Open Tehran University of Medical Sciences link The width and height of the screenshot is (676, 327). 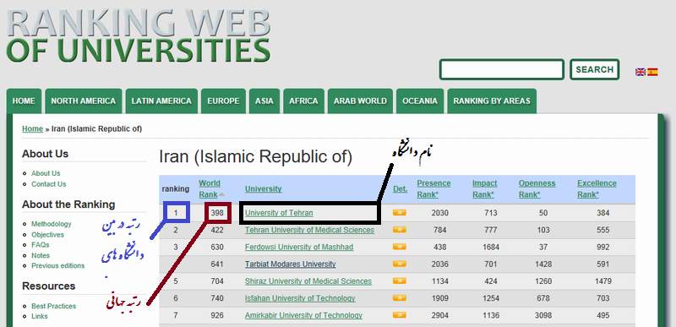[x=309, y=230]
